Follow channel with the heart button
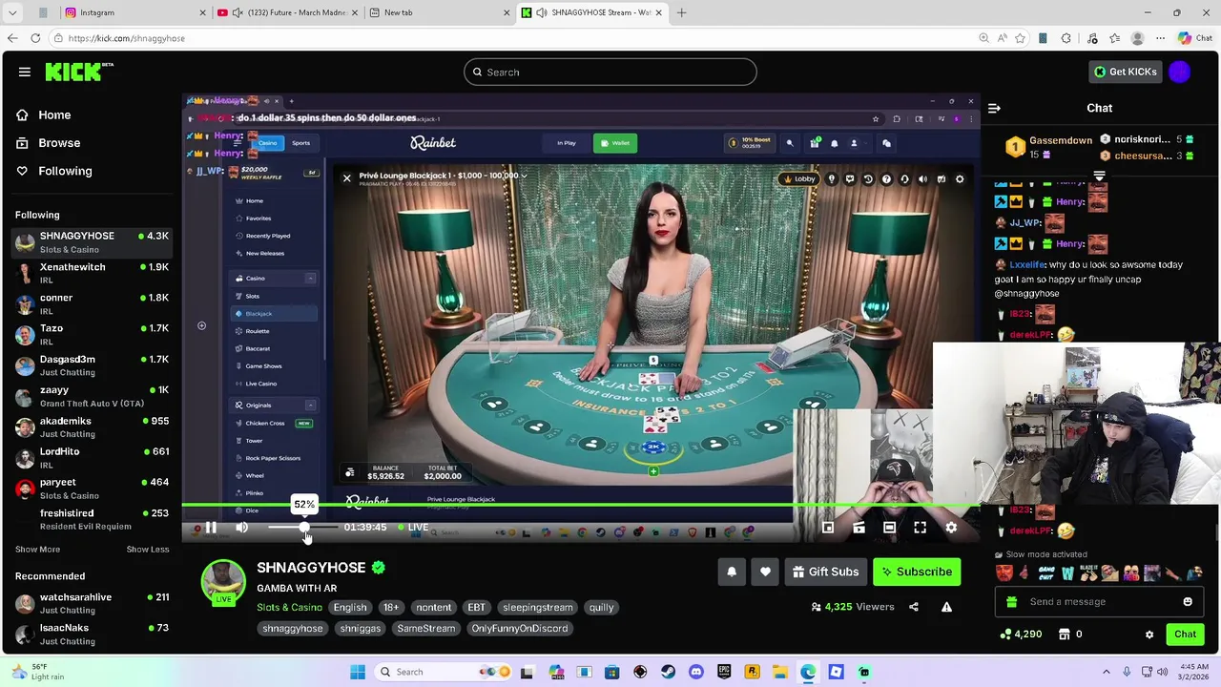This screenshot has height=687, width=1221. [x=765, y=572]
